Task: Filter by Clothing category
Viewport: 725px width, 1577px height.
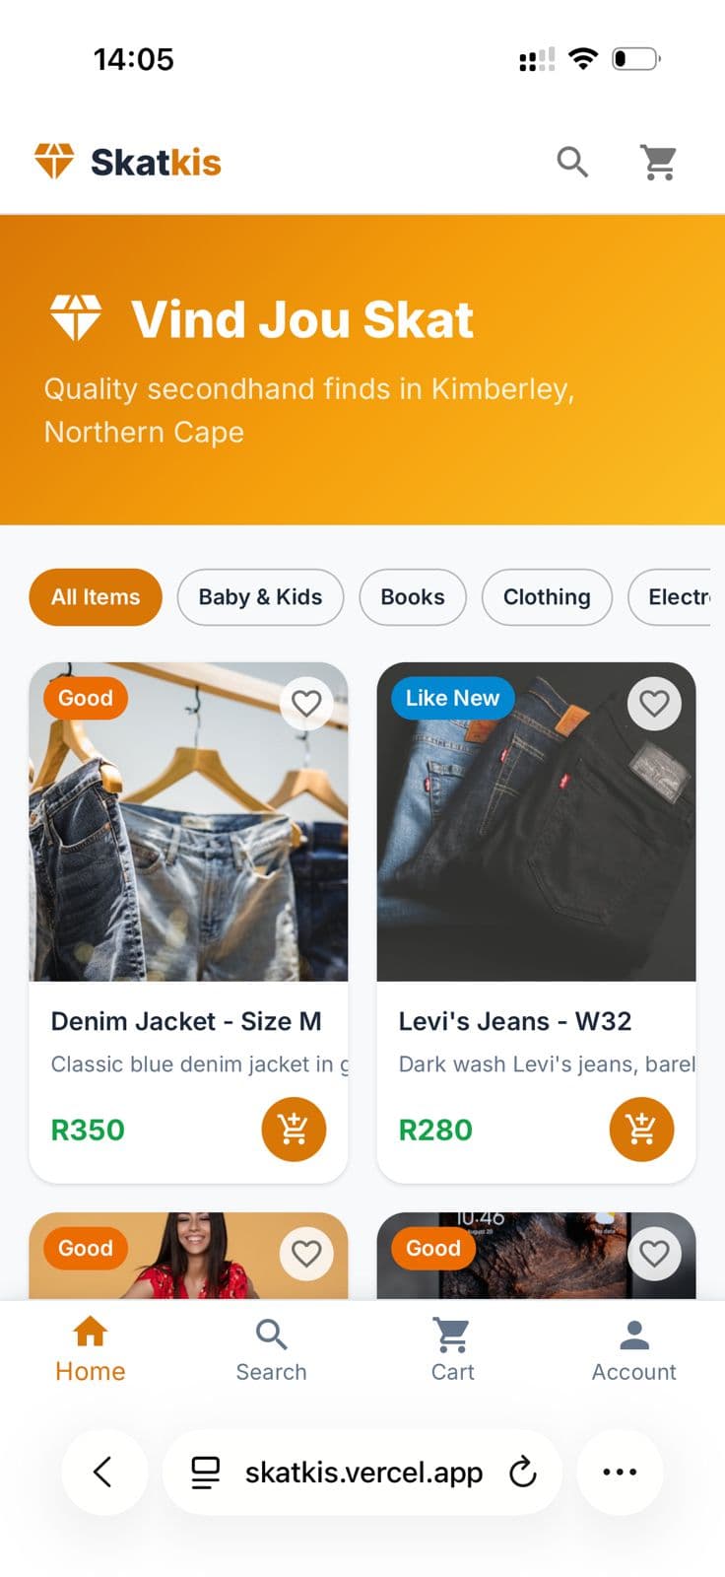Action: coord(547,597)
